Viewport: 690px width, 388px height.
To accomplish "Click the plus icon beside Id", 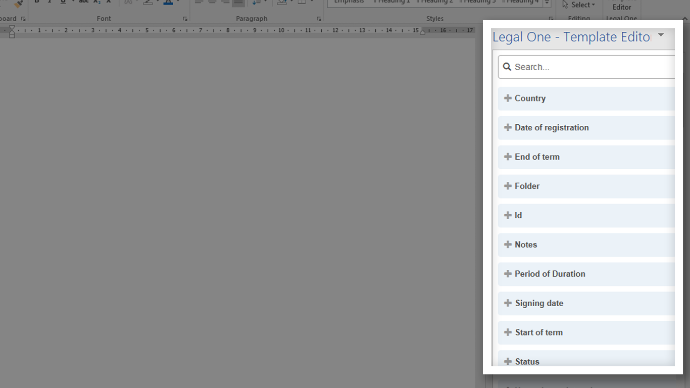I will pyautogui.click(x=508, y=215).
